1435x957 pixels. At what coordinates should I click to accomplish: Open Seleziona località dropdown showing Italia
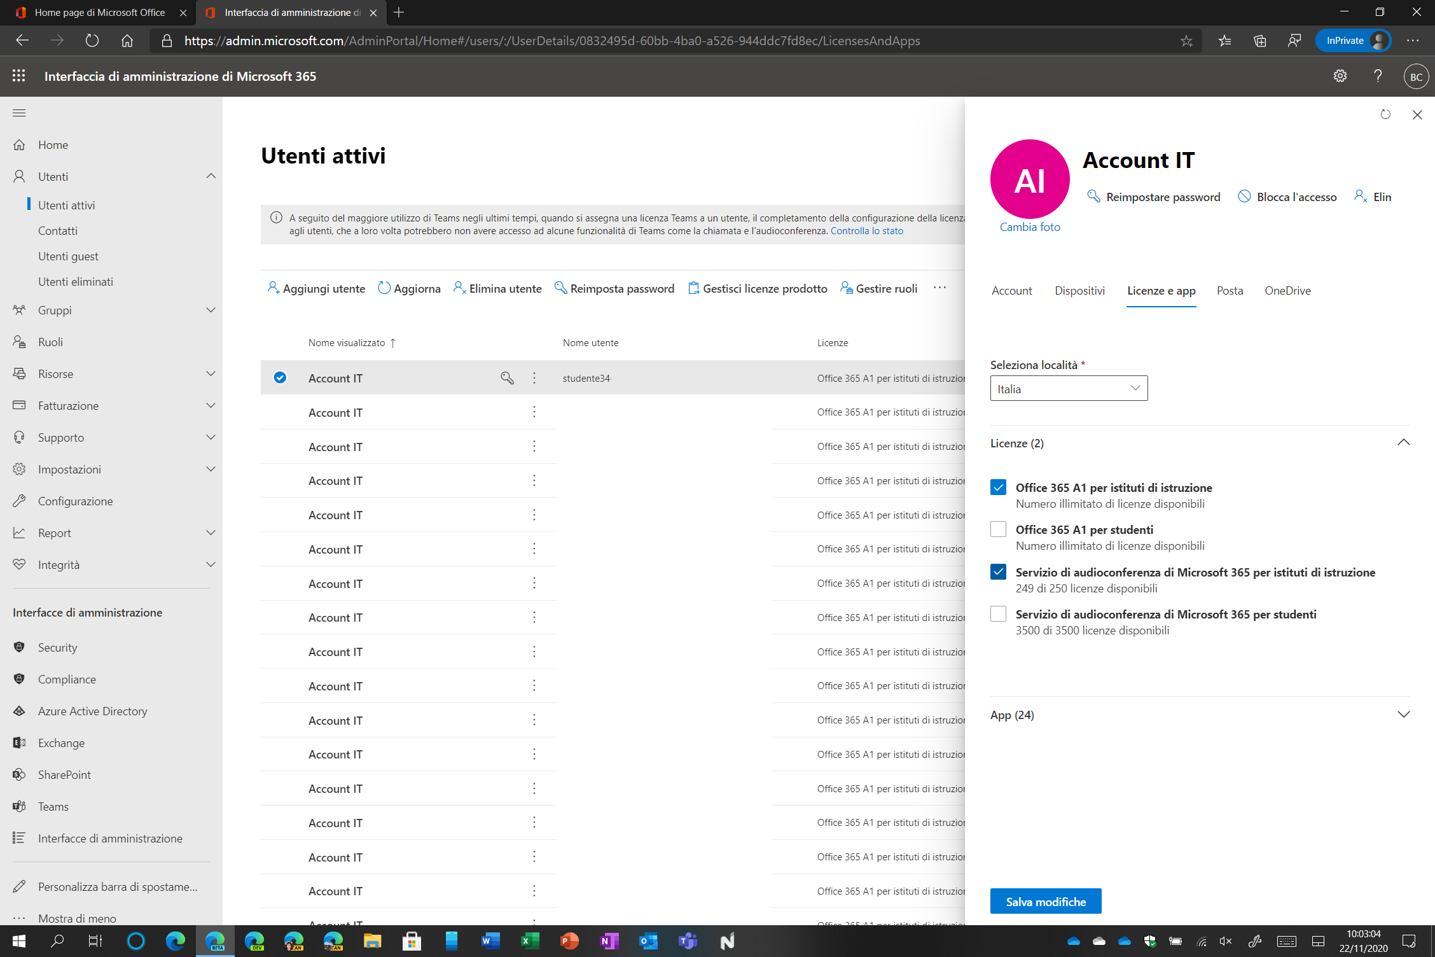(1069, 388)
